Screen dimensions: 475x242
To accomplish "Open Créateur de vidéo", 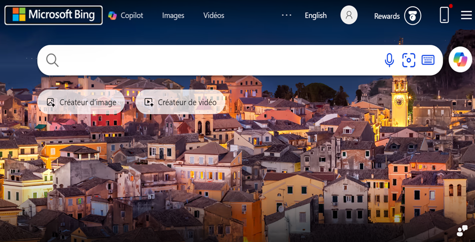I will (180, 102).
